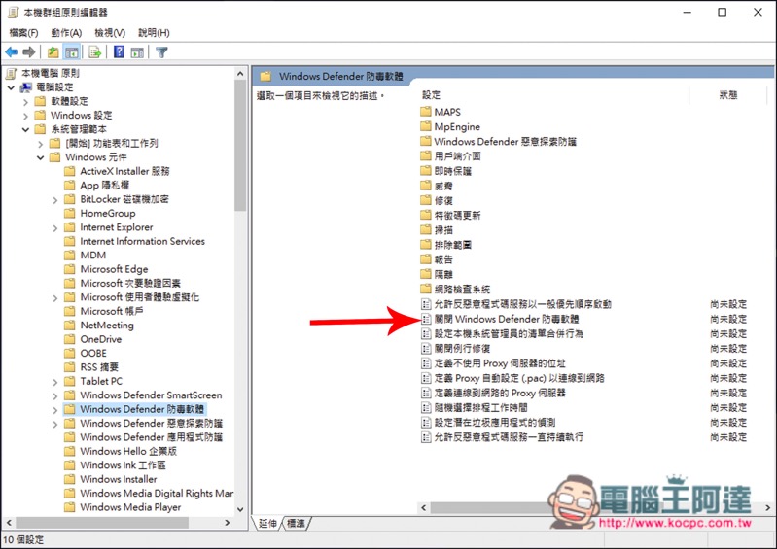Select Windows Defender 防毒軟體 in tree
The width and height of the screenshot is (777, 549).
pyautogui.click(x=142, y=409)
